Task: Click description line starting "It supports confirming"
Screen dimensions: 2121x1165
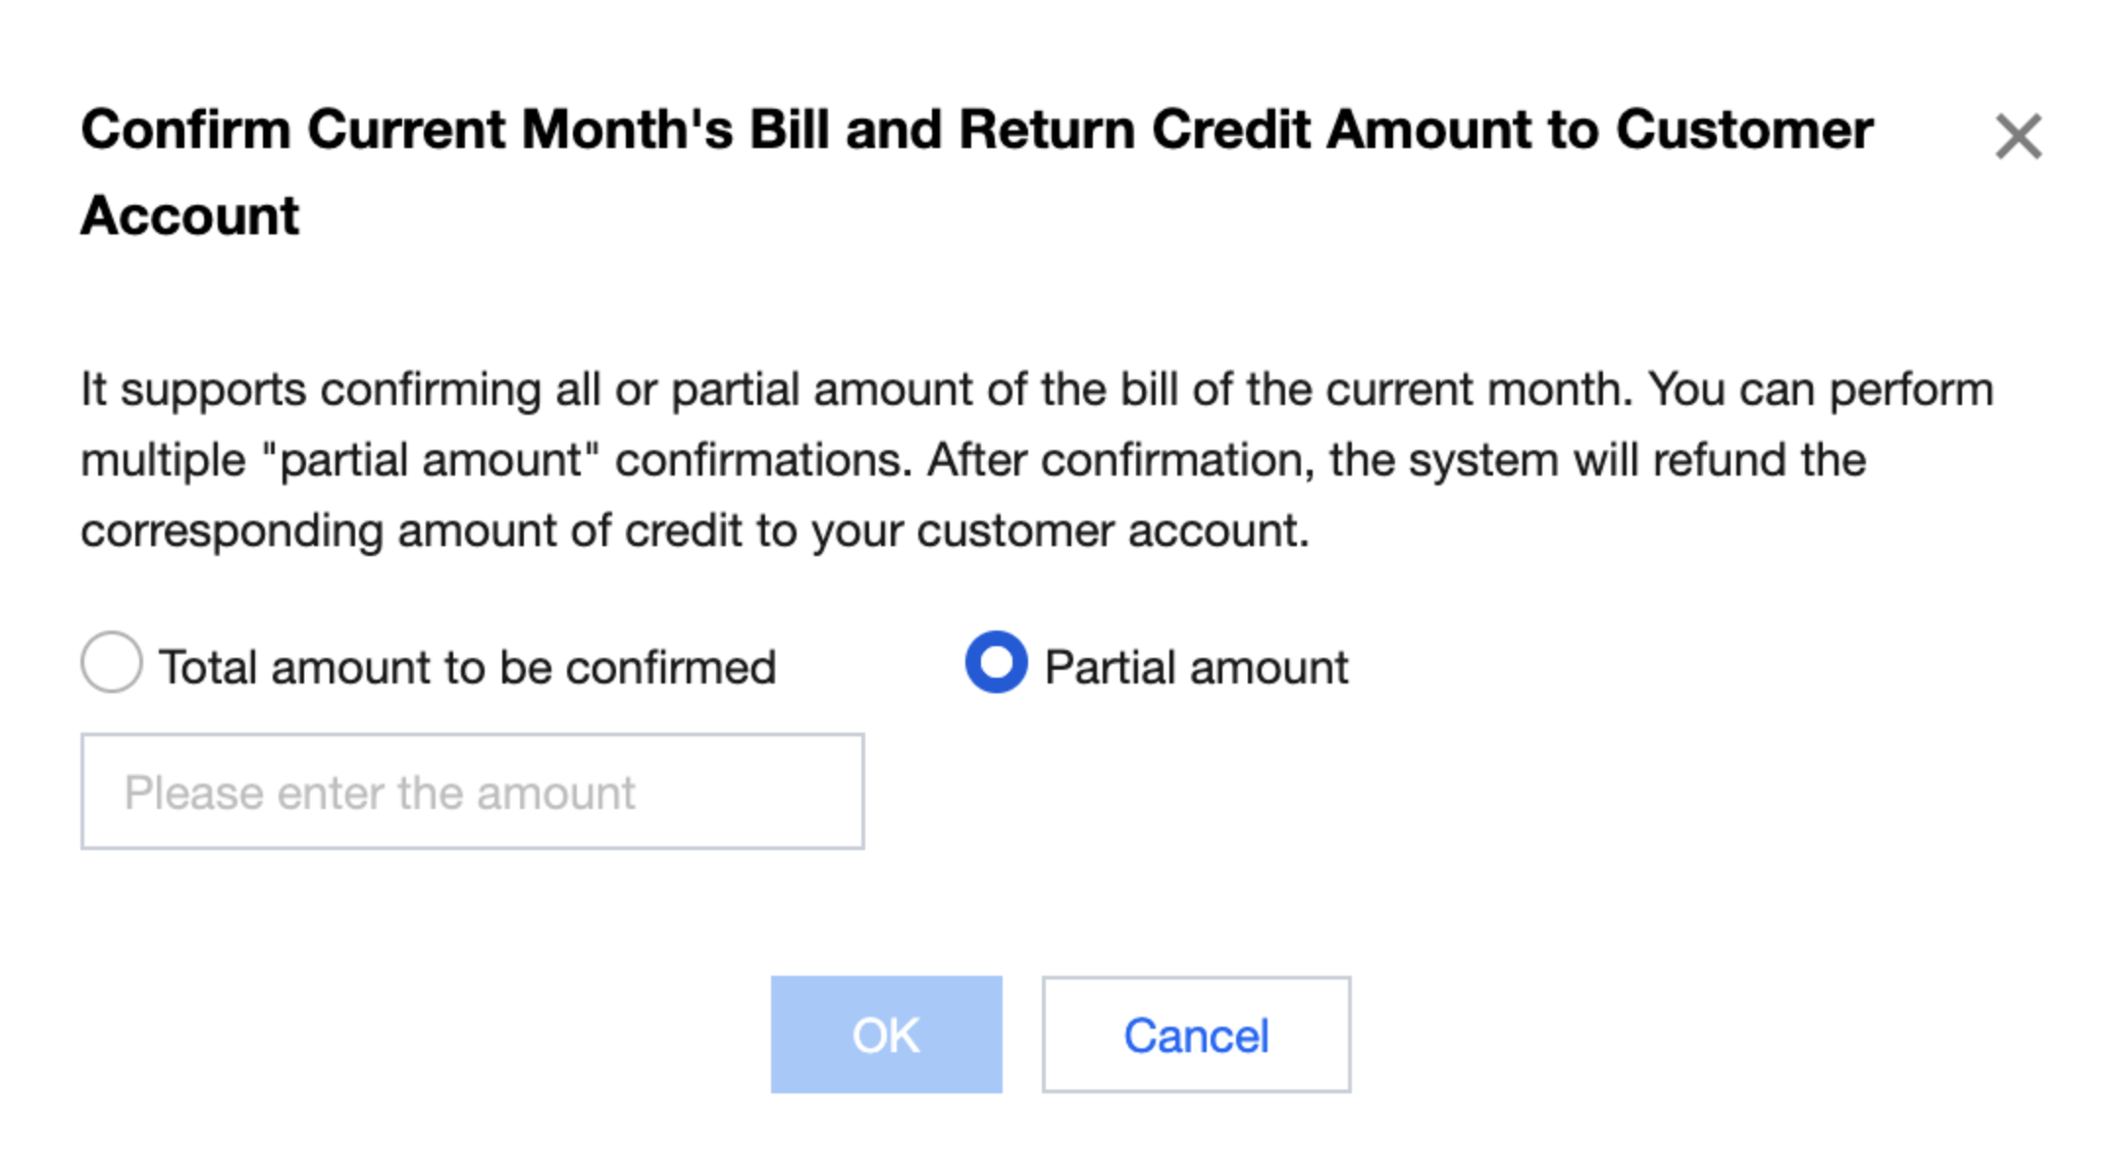Action: [1036, 389]
